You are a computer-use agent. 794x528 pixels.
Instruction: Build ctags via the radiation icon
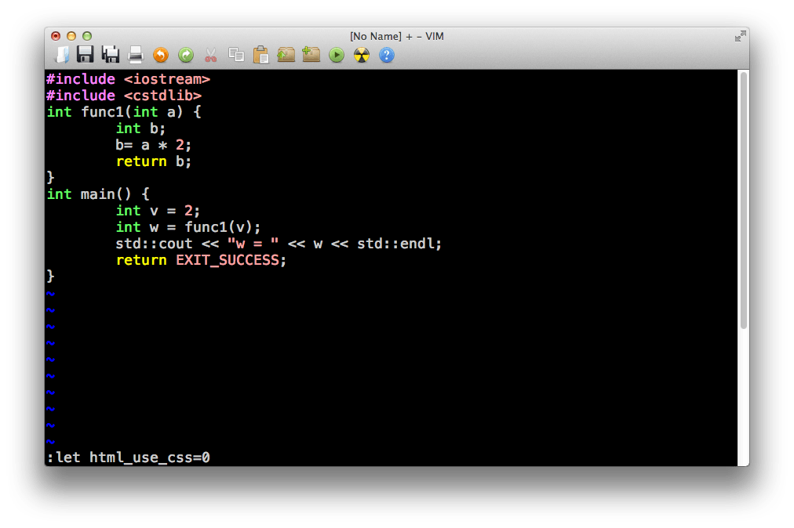tap(361, 55)
